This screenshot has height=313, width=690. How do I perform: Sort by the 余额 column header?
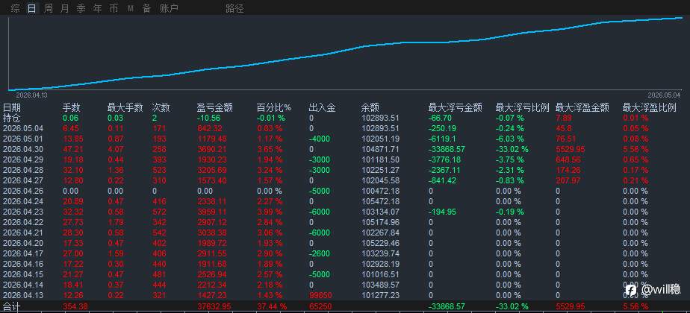[x=370, y=107]
